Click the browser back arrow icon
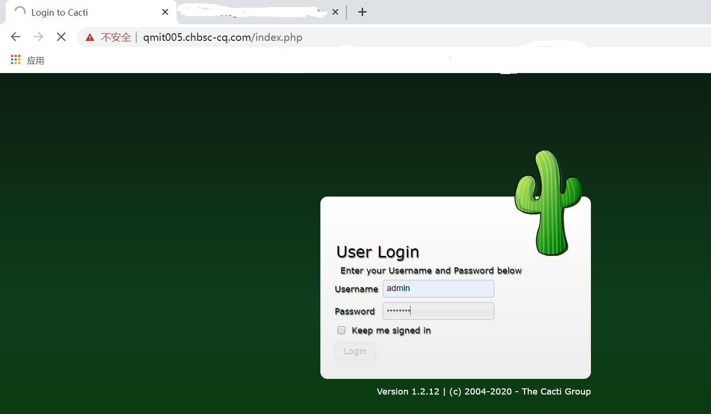The width and height of the screenshot is (711, 414). coord(16,37)
